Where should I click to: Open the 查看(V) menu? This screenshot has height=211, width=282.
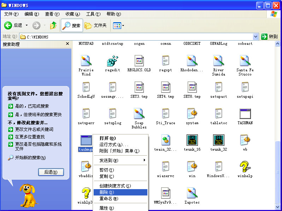pyautogui.click(x=52, y=14)
